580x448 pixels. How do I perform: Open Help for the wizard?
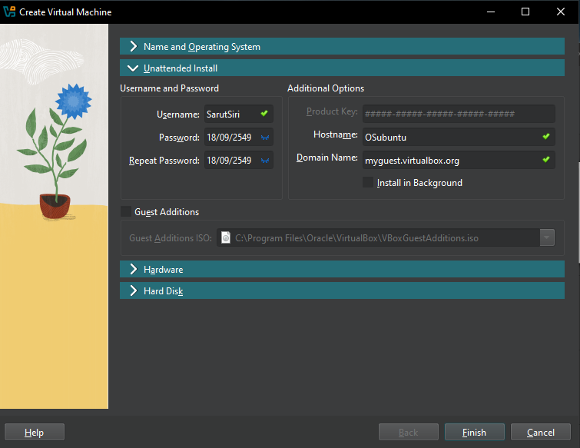coord(35,433)
